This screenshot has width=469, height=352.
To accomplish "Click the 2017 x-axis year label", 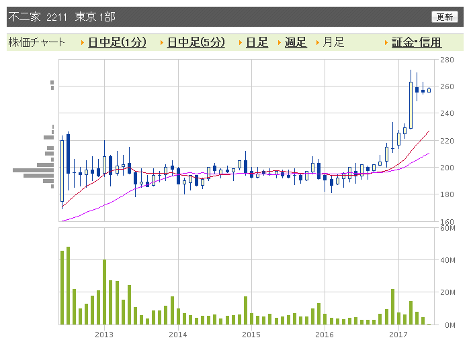I will pos(398,335).
